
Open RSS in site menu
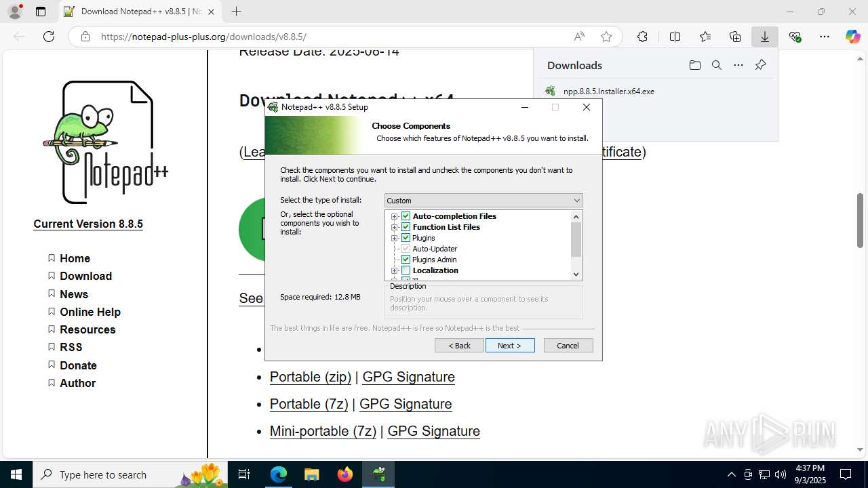(71, 347)
